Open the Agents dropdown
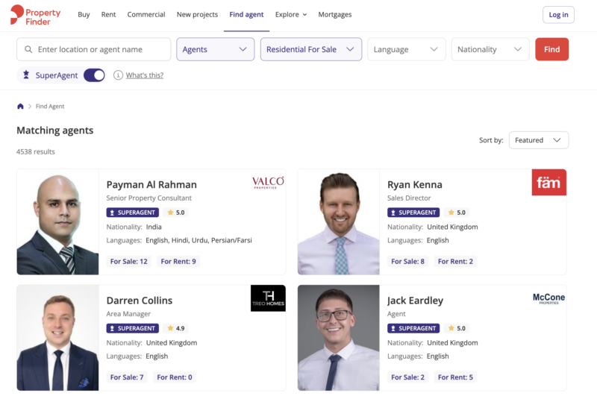 click(x=215, y=49)
